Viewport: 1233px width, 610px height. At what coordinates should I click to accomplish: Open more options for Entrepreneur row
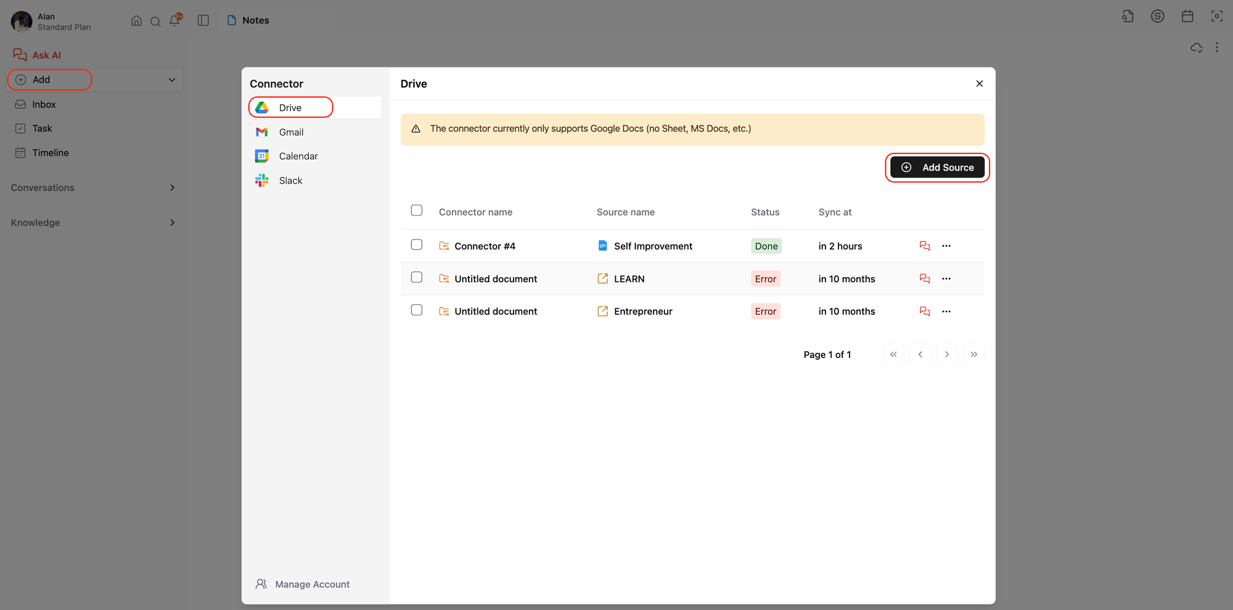(x=946, y=311)
